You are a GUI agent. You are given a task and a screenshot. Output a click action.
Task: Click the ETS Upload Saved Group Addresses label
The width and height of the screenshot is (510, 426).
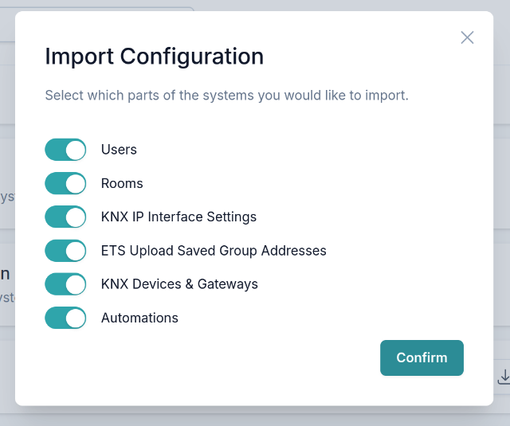point(214,251)
